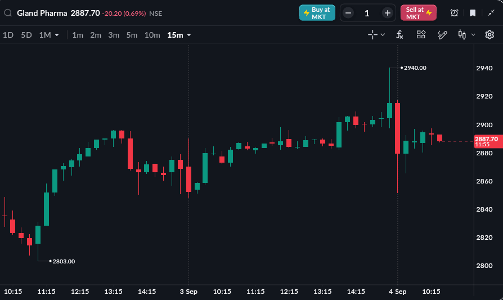Increase quantity with the plus button
Viewport: 503px width, 300px height.
(387, 13)
